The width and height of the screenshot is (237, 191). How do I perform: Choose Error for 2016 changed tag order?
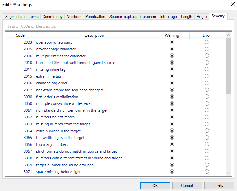(207, 83)
